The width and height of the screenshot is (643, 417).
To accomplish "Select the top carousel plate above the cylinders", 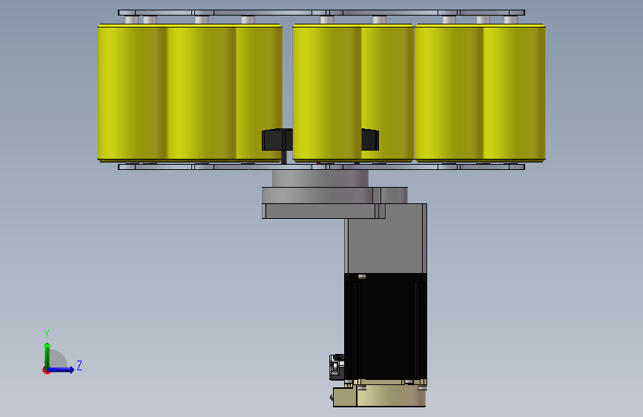I will (x=322, y=13).
